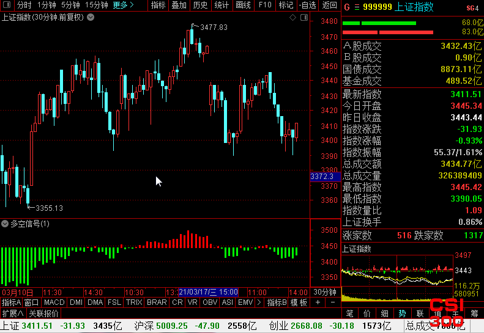Switch indicator to OBV

[x=210, y=302]
